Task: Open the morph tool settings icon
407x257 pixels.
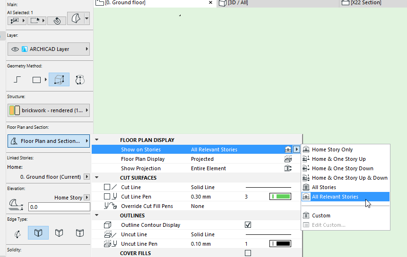Action: click(x=75, y=18)
